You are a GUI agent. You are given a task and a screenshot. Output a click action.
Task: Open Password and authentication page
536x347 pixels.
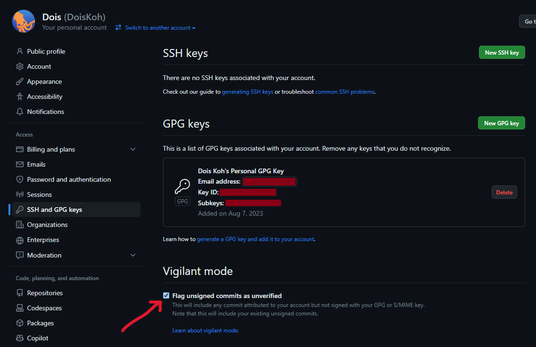[69, 179]
